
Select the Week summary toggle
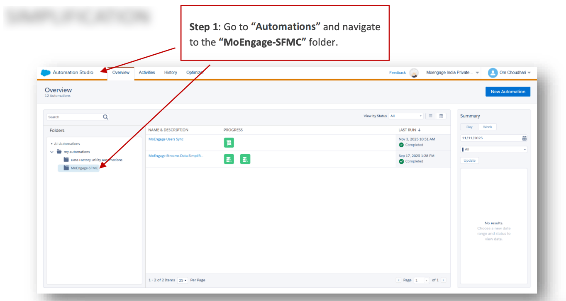[x=488, y=127]
